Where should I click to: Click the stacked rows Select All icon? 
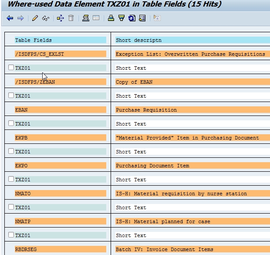(x=86, y=18)
